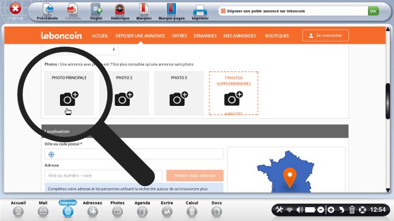Open the Accueil home app in the dock
Viewport: 394px width, 221px height.
coord(18,209)
